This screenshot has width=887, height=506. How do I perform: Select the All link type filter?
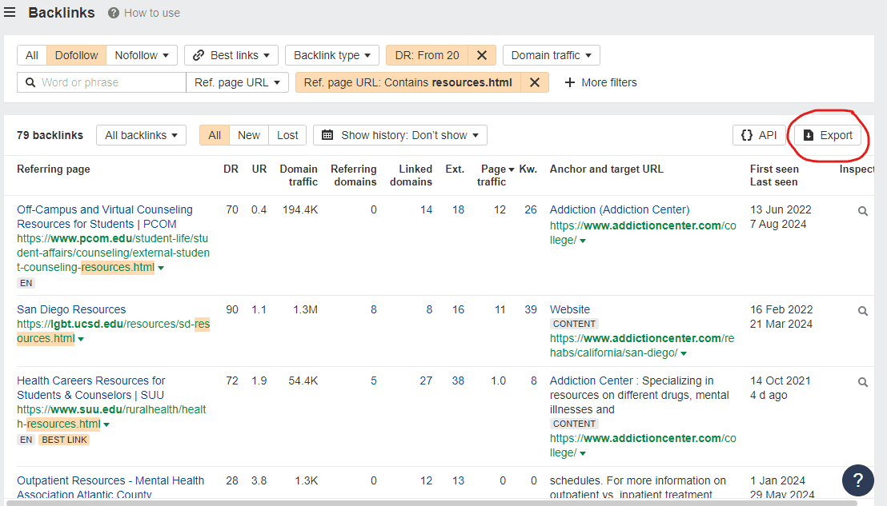32,55
